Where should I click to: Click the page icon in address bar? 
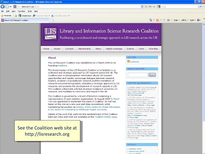15,6
